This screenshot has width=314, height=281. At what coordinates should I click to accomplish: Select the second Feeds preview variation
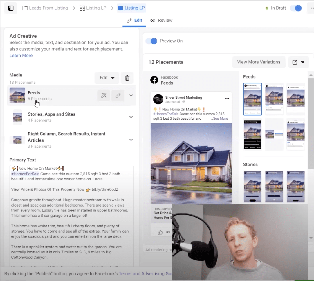[274, 99]
